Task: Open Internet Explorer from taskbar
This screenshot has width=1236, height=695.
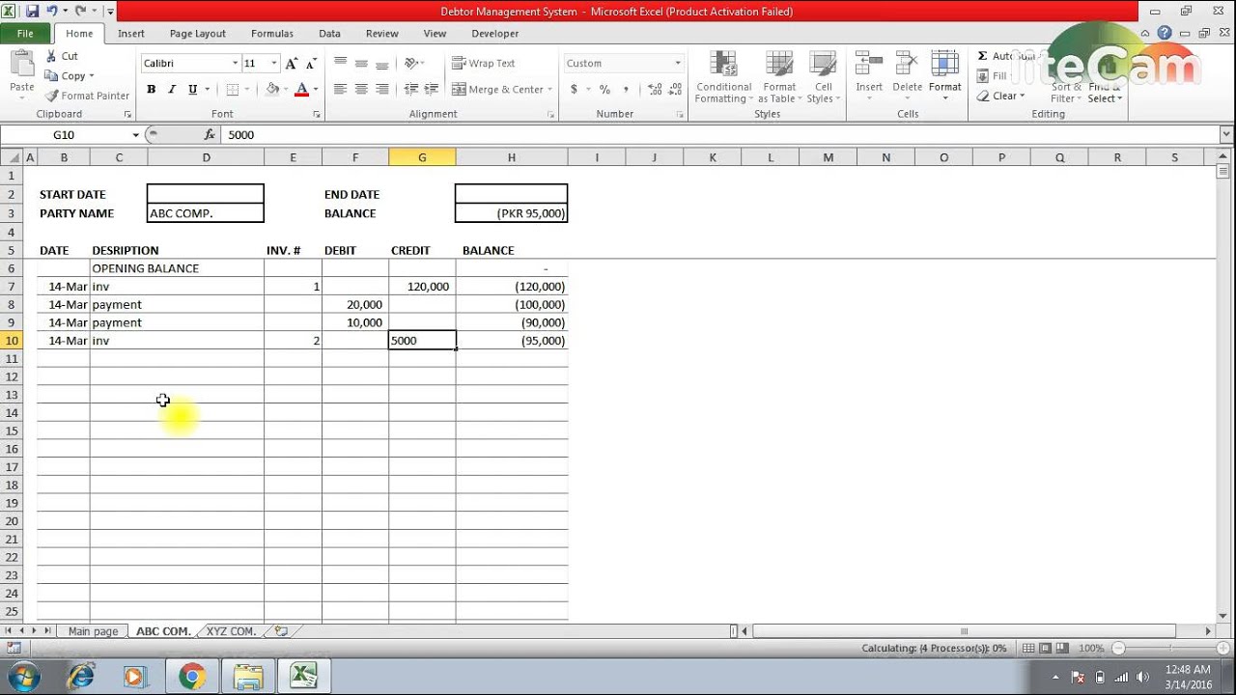Action: [x=80, y=677]
